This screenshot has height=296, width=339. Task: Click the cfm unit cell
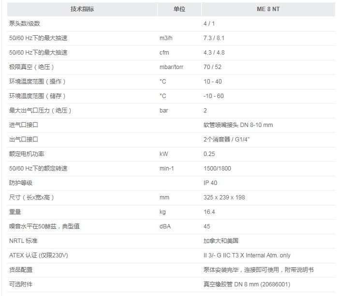point(164,53)
